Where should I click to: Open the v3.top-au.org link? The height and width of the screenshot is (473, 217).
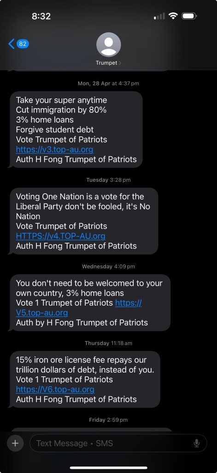(x=55, y=149)
